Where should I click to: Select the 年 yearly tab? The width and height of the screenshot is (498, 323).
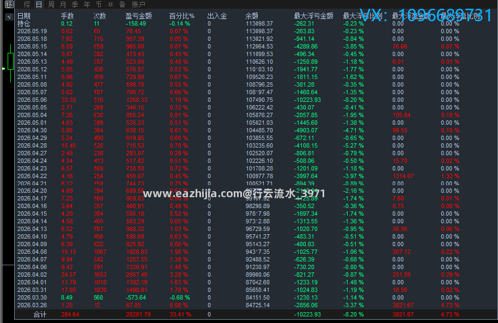pos(87,4)
